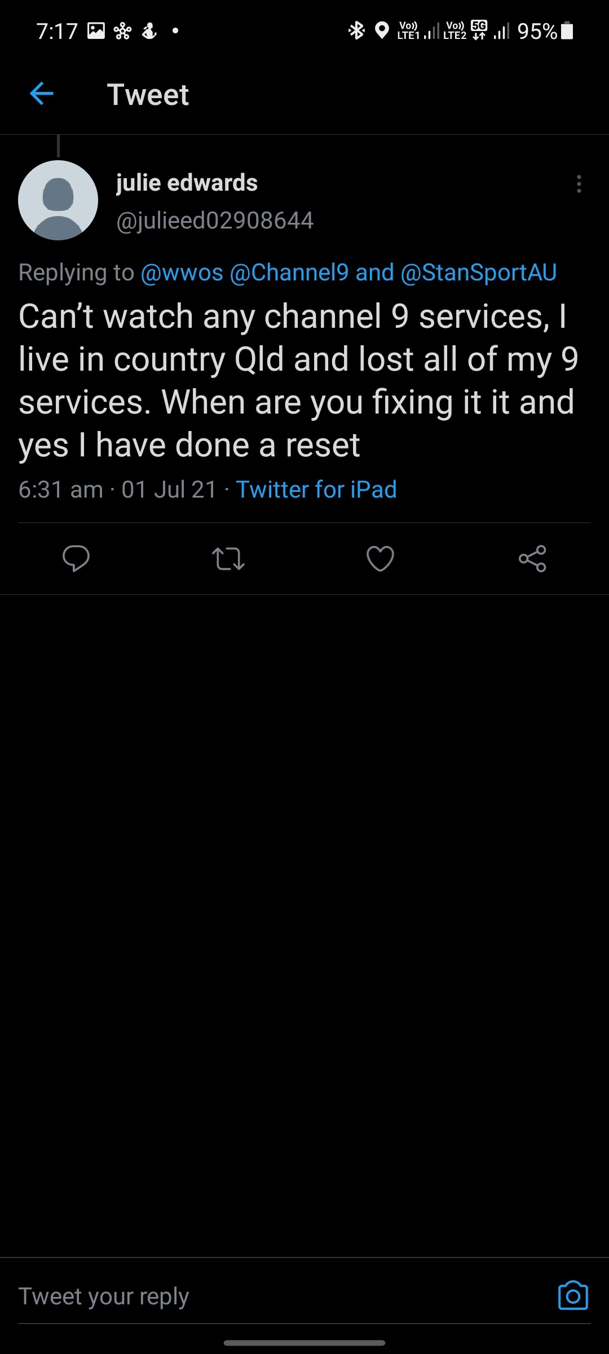Tap the tweet timestamp 6:31 am
Image resolution: width=609 pixels, height=1354 pixels.
click(61, 489)
